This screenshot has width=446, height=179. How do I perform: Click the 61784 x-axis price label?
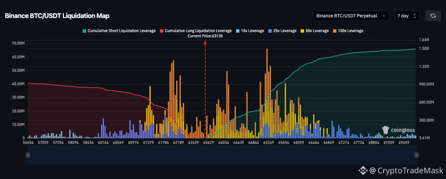[163, 143]
